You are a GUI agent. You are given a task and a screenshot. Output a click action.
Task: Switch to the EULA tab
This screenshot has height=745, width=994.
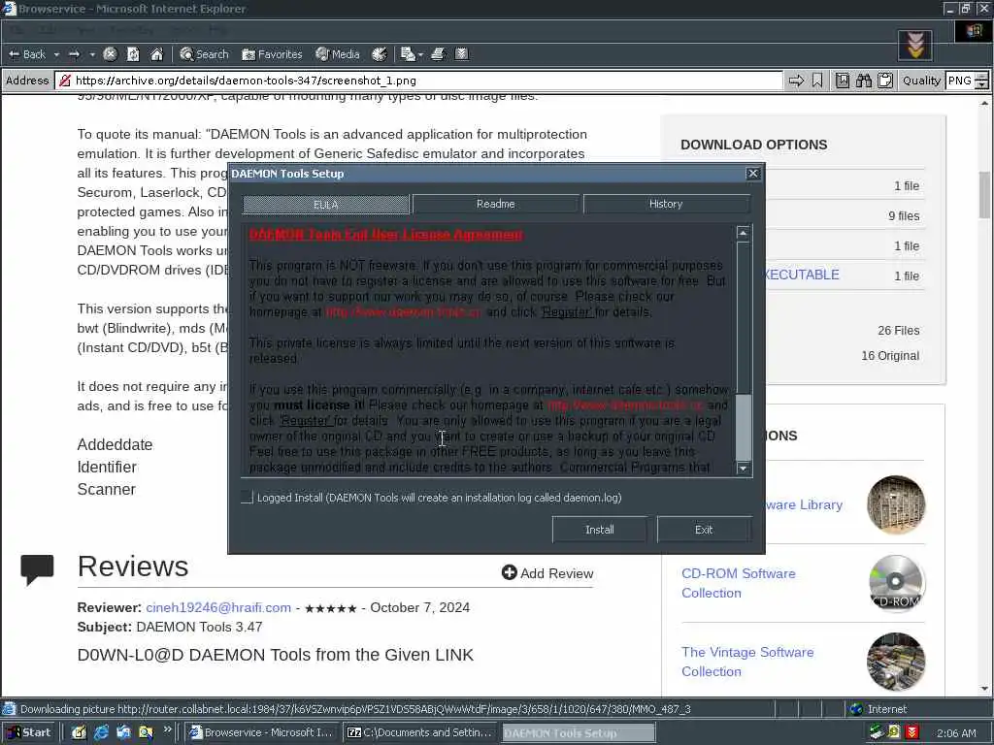326,204
